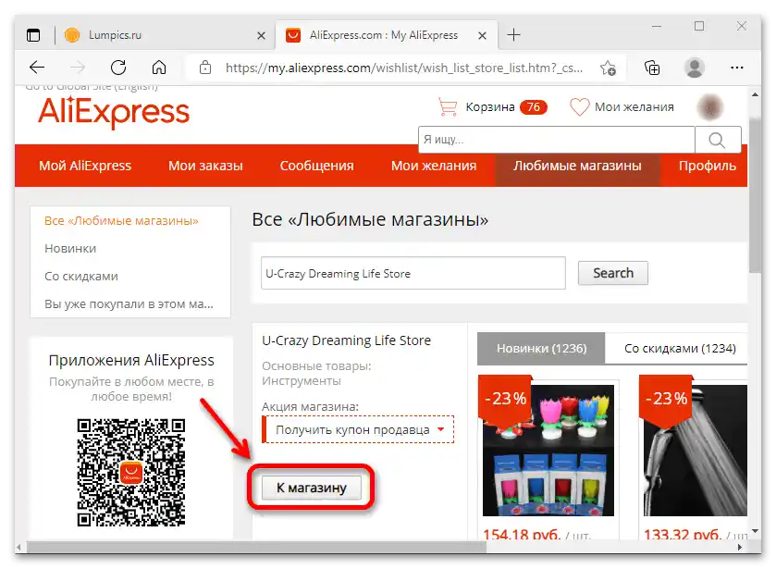Open the shopping cart icon
Image resolution: width=776 pixels, height=569 pixels.
[x=448, y=107]
